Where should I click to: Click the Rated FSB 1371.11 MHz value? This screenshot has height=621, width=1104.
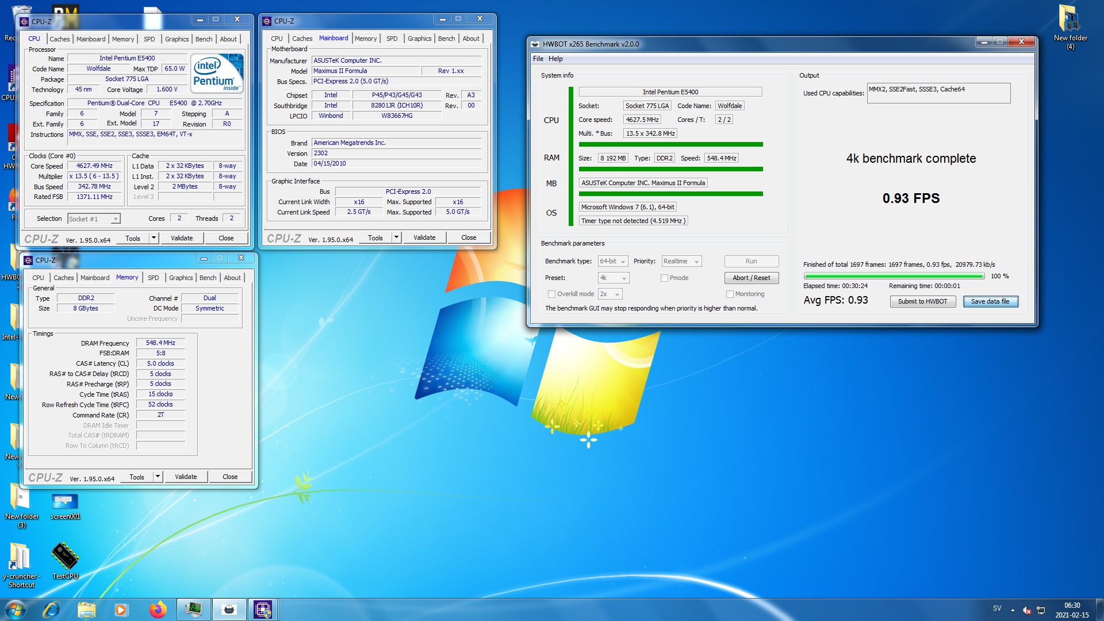94,197
